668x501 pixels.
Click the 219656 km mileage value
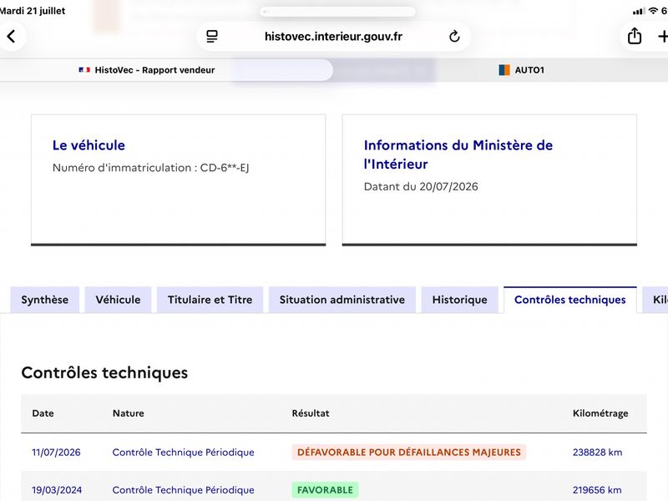click(x=597, y=490)
